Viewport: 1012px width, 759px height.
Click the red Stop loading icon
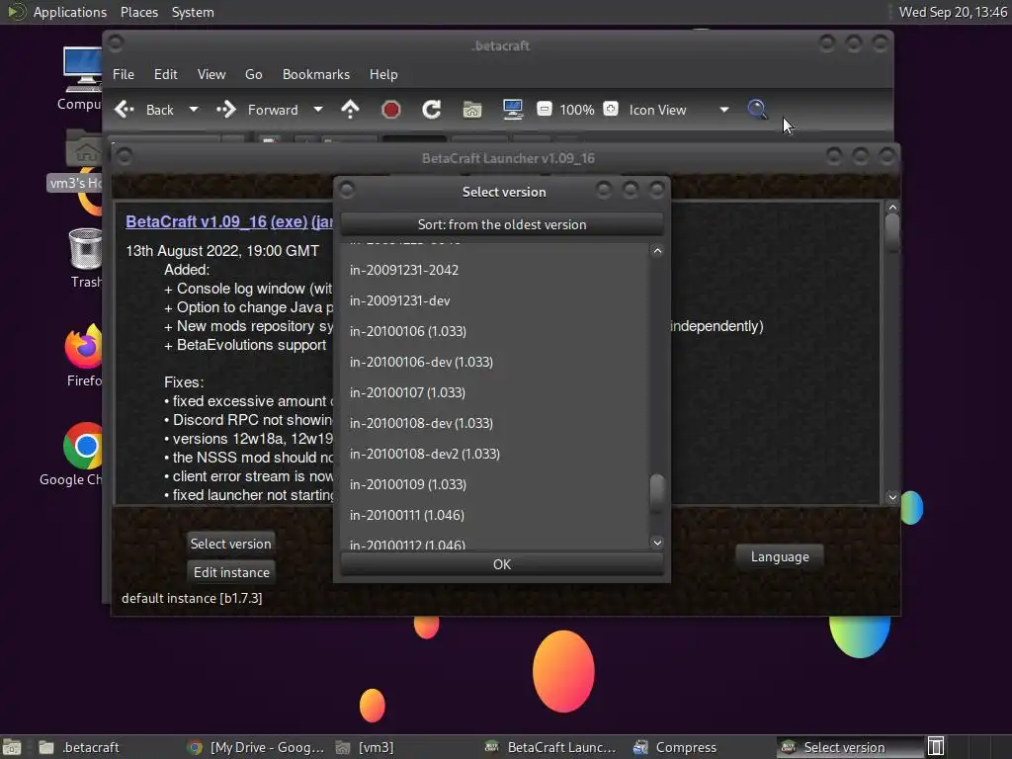point(390,110)
